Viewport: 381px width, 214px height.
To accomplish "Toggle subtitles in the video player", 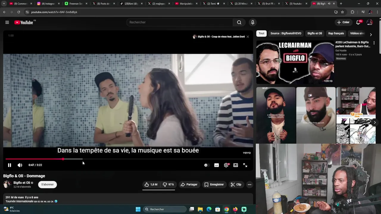I will pyautogui.click(x=217, y=165).
